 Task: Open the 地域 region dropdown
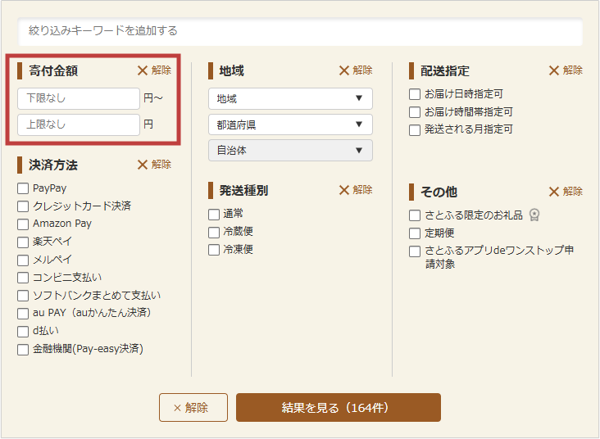point(290,98)
